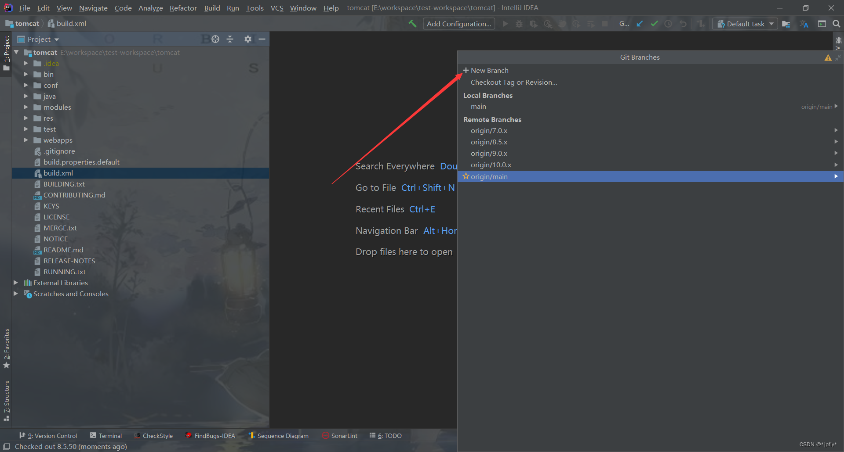Open the Default task dropdown
Screen dimensions: 844x452
tap(745, 24)
